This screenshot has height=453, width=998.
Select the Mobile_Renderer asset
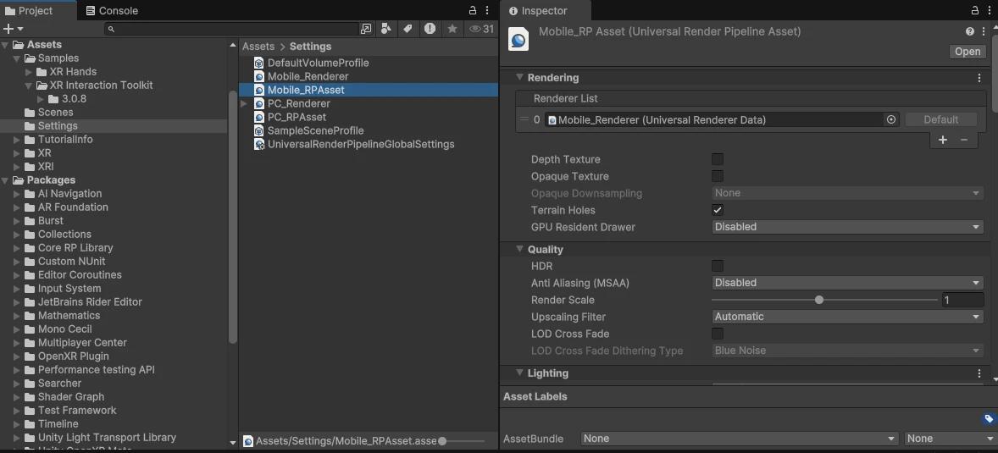[x=308, y=76]
